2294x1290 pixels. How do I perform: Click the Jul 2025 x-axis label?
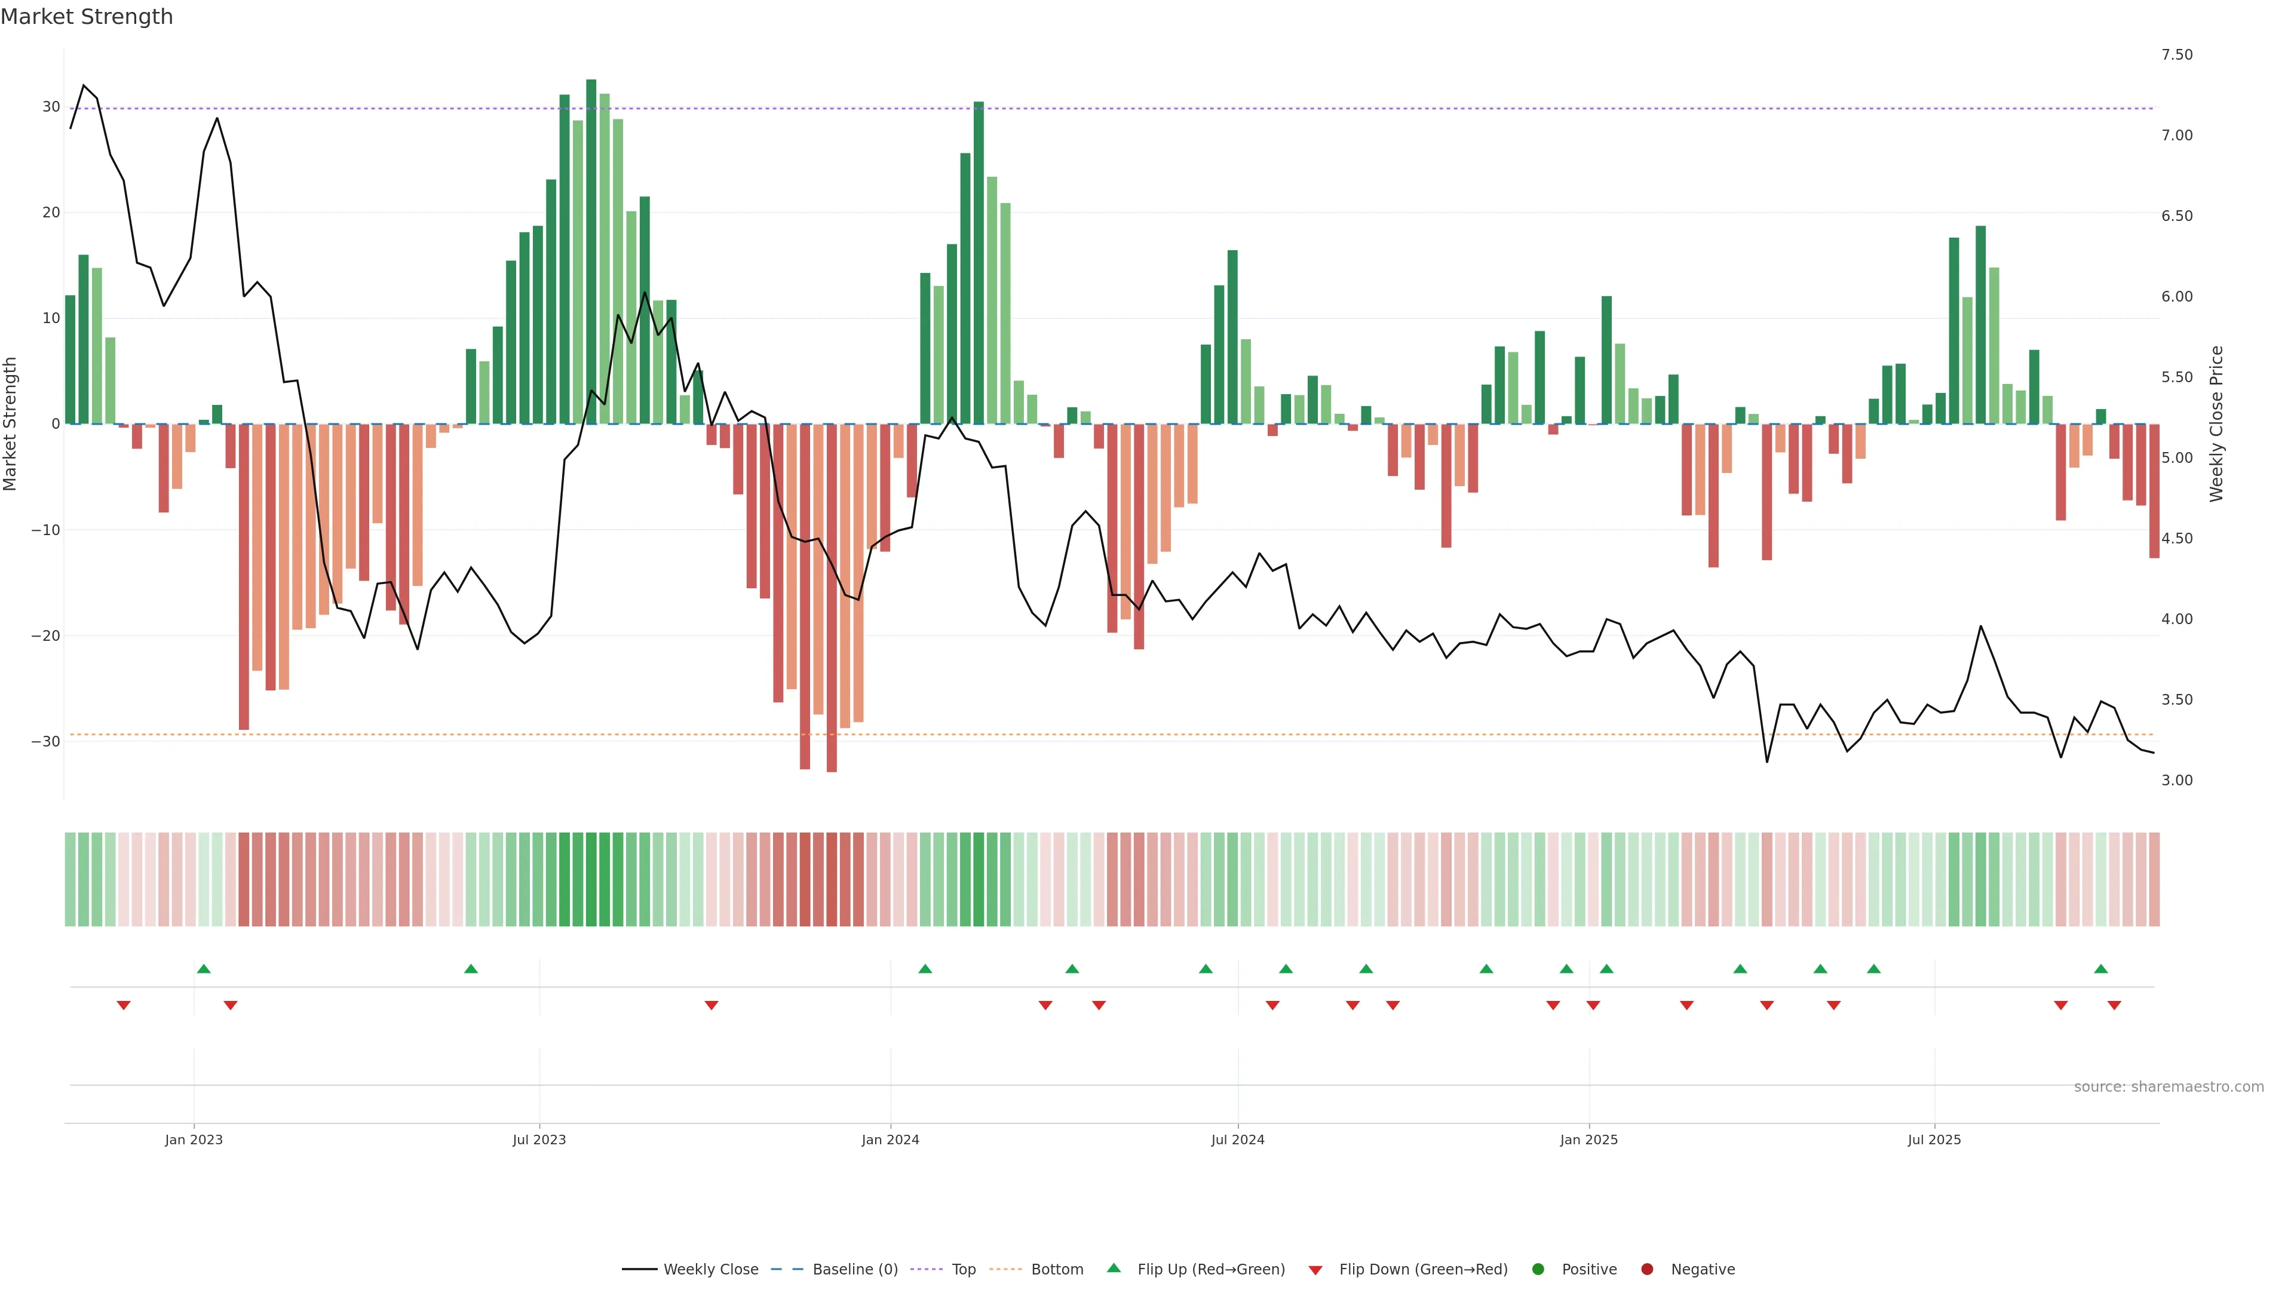1934,1139
